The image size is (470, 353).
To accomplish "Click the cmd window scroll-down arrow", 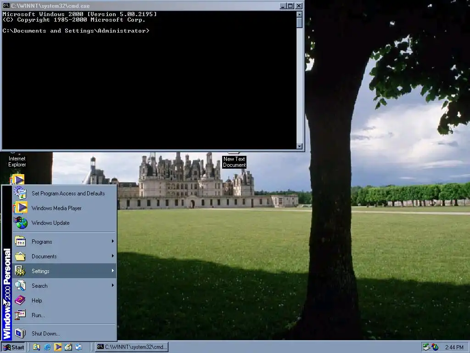I will (299, 146).
